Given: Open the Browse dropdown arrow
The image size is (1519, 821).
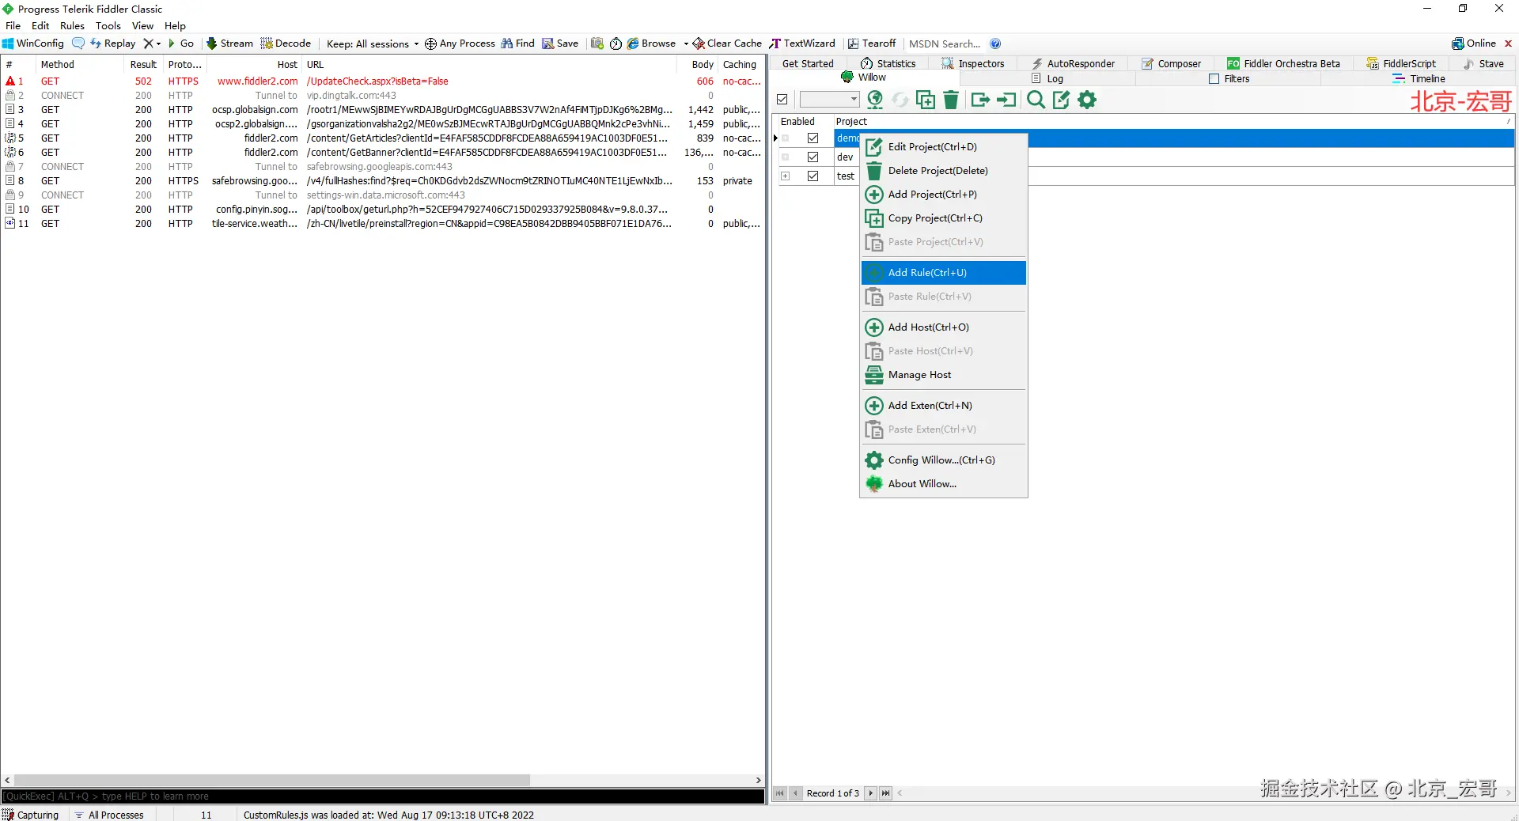Looking at the screenshot, I should pyautogui.click(x=686, y=44).
